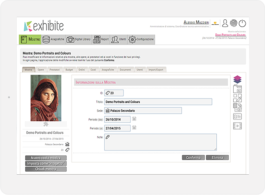Screen dimensions: 265x195
Task: Click the fingerprint icon
Action: click(234, 23)
